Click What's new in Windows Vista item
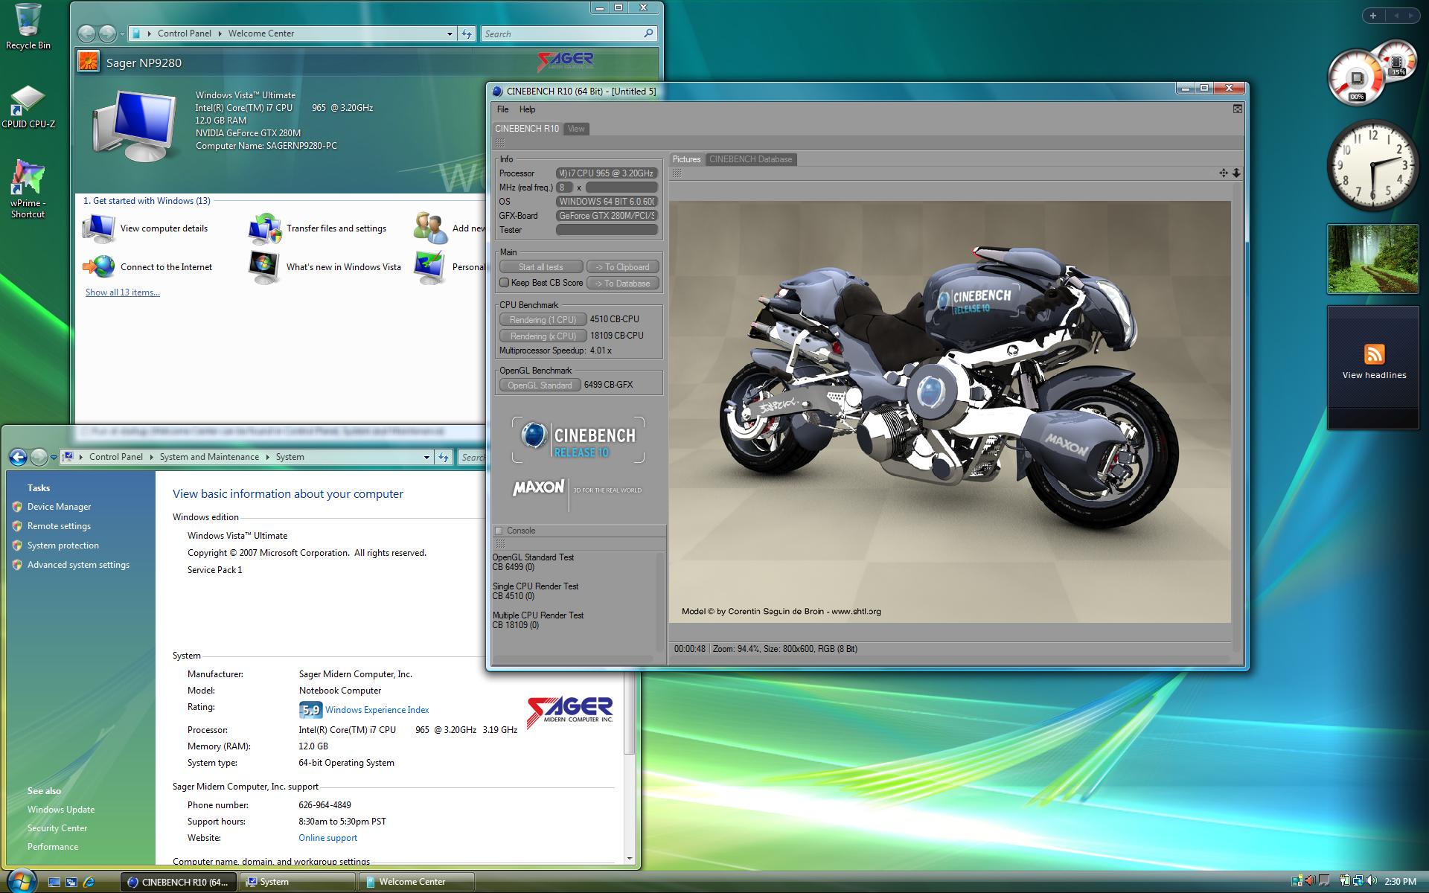 tap(325, 267)
